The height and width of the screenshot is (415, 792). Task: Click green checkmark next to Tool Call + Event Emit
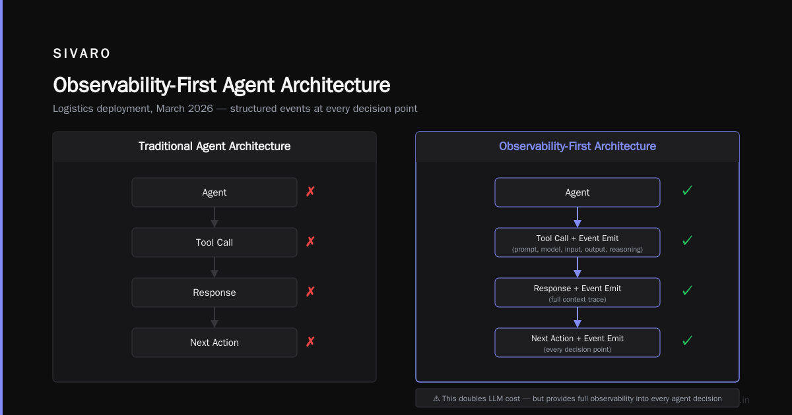coord(686,241)
